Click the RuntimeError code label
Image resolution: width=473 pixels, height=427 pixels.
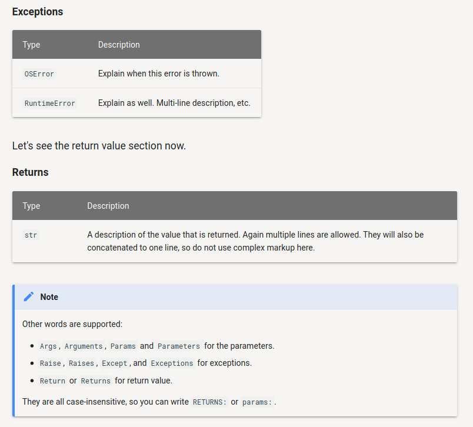[50, 104]
